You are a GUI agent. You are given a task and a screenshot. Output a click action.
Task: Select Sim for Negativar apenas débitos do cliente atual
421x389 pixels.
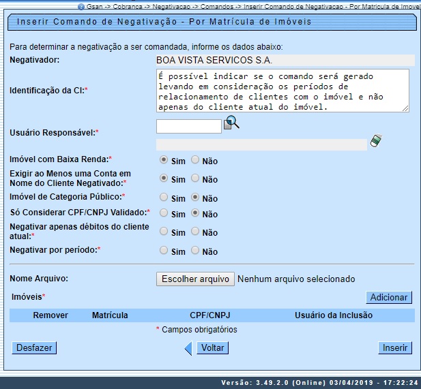pyautogui.click(x=163, y=232)
